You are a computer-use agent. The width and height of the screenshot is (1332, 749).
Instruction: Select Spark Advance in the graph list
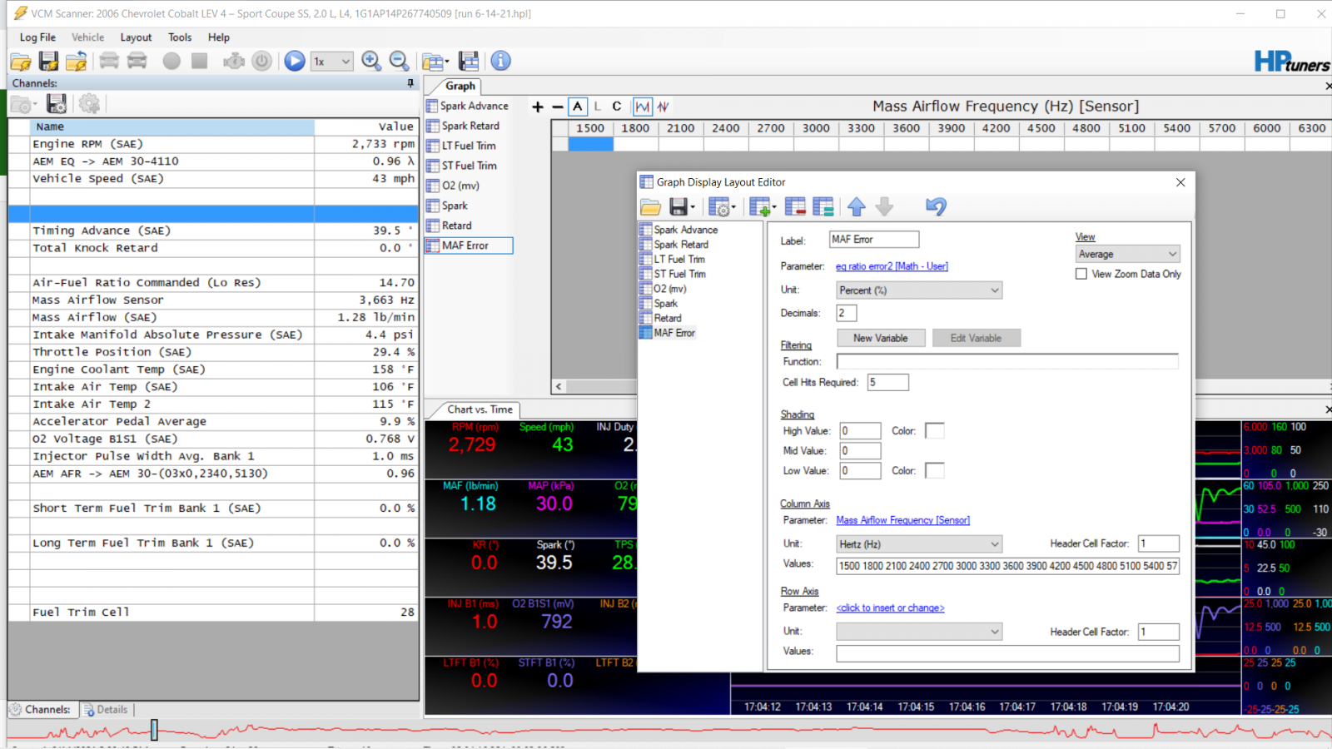pos(474,106)
